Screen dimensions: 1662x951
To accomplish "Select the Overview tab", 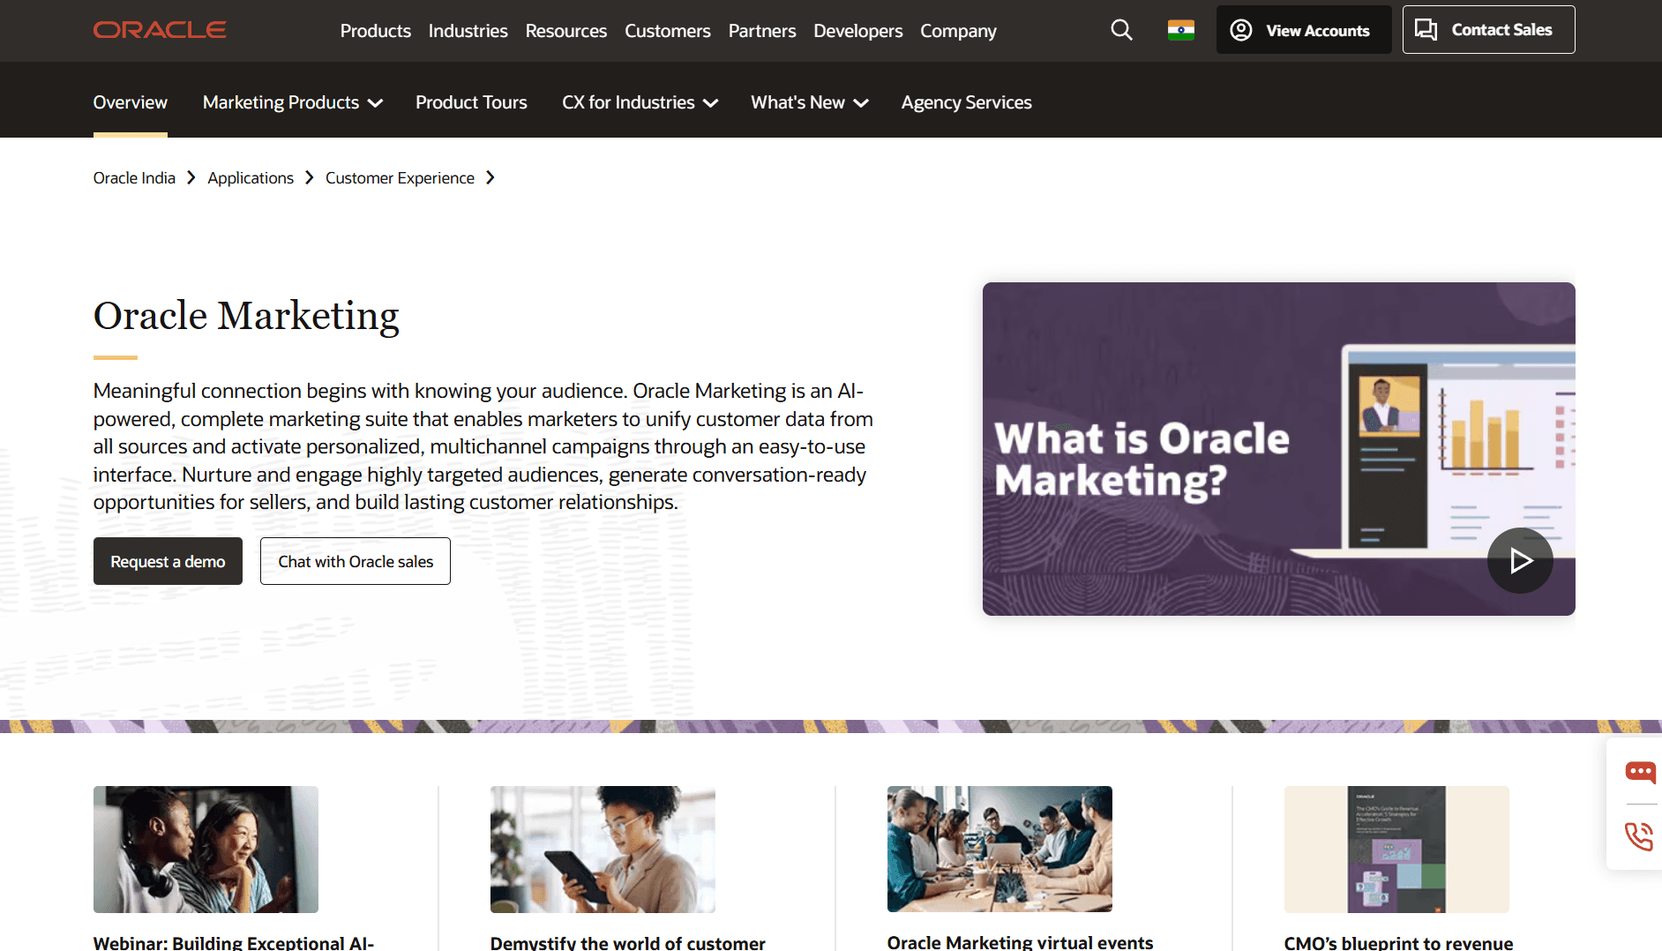I will 131,102.
